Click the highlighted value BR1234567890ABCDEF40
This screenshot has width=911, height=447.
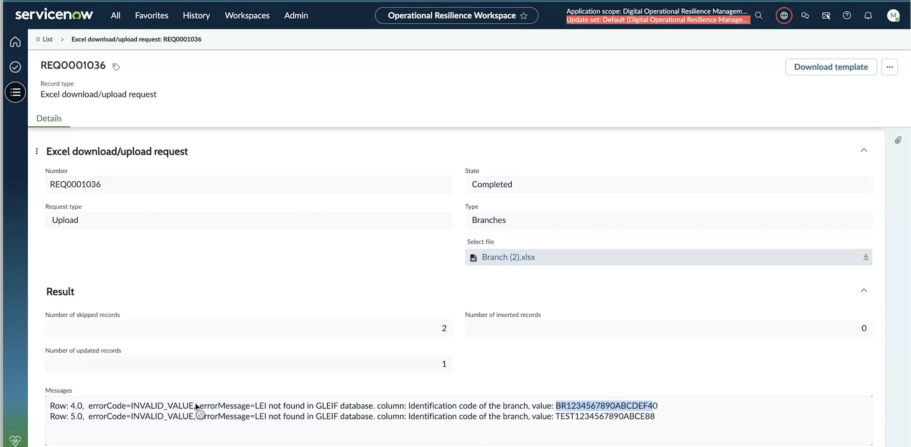pos(606,406)
